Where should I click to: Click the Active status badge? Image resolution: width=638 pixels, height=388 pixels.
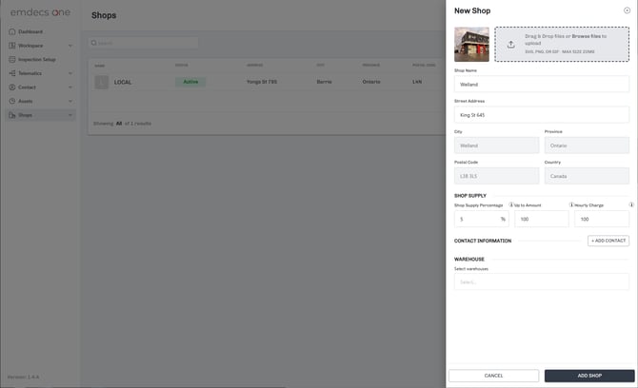pyautogui.click(x=190, y=82)
